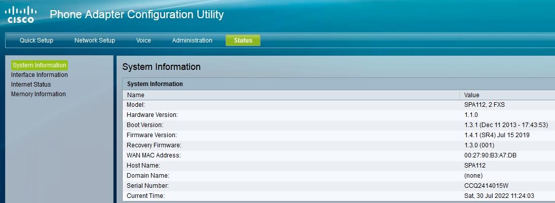Open the Network Setup tab
Screen dimensions: 555x203
[94, 40]
